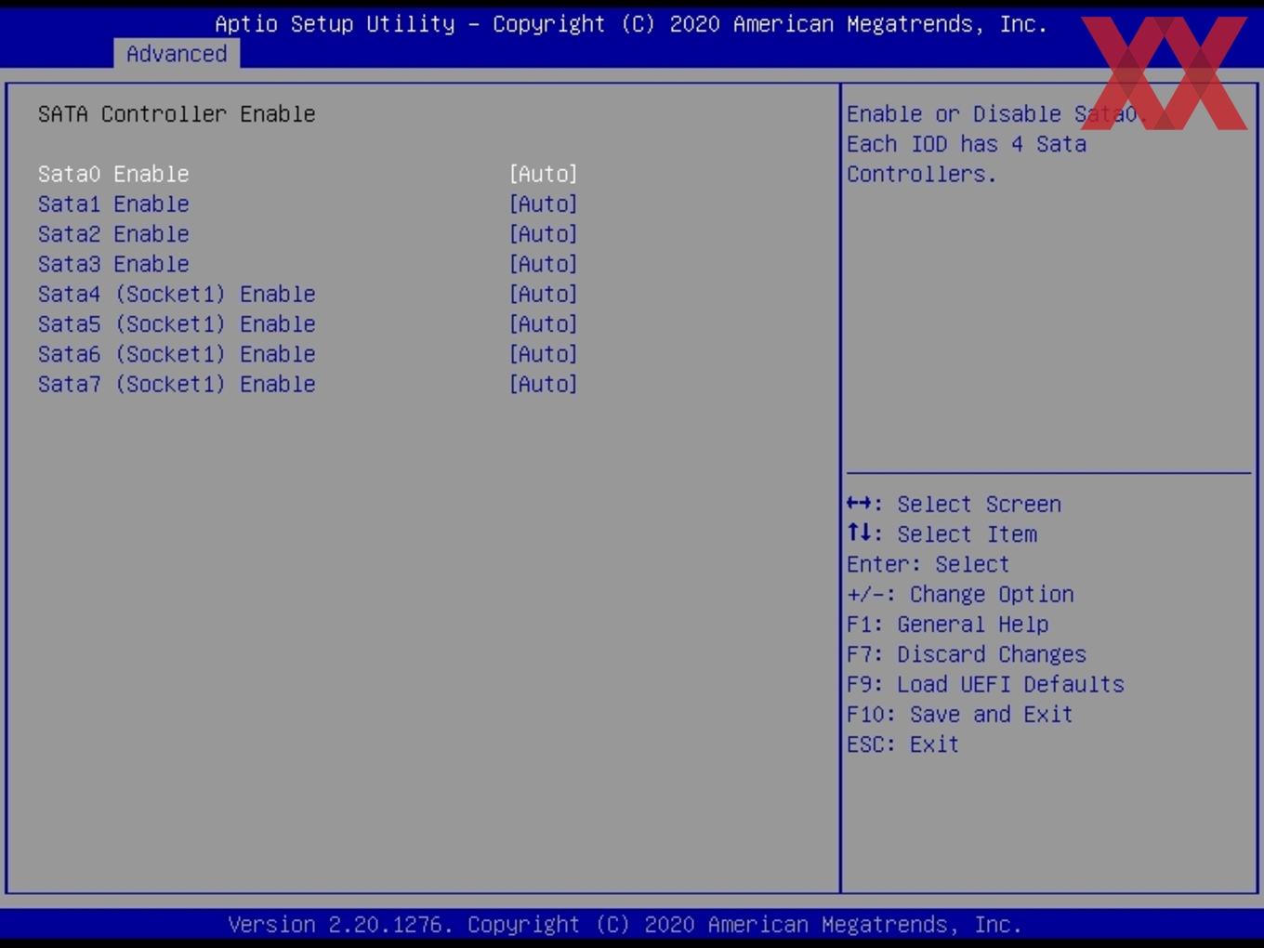The image size is (1264, 948).
Task: Select the Sata4 (Socket1) Enable label
Action: [x=177, y=294]
